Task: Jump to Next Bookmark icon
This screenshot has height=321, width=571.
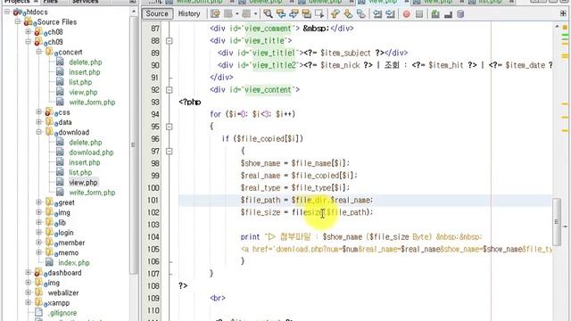Action: (x=348, y=14)
